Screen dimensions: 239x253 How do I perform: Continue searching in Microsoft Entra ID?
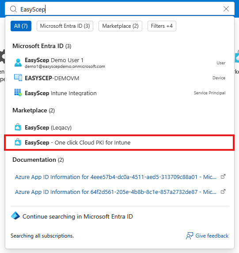(78, 216)
